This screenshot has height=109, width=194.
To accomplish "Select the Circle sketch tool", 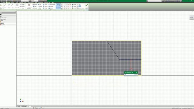I will (9, 6).
